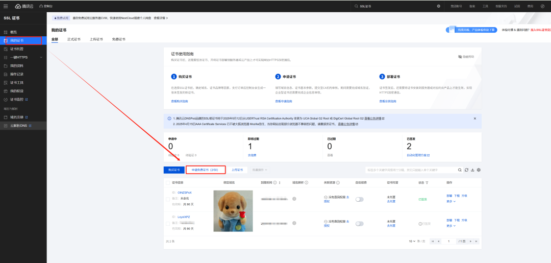Open the hamburger menu next to Tencent Cloud logo
The image size is (551, 263).
click(5, 6)
